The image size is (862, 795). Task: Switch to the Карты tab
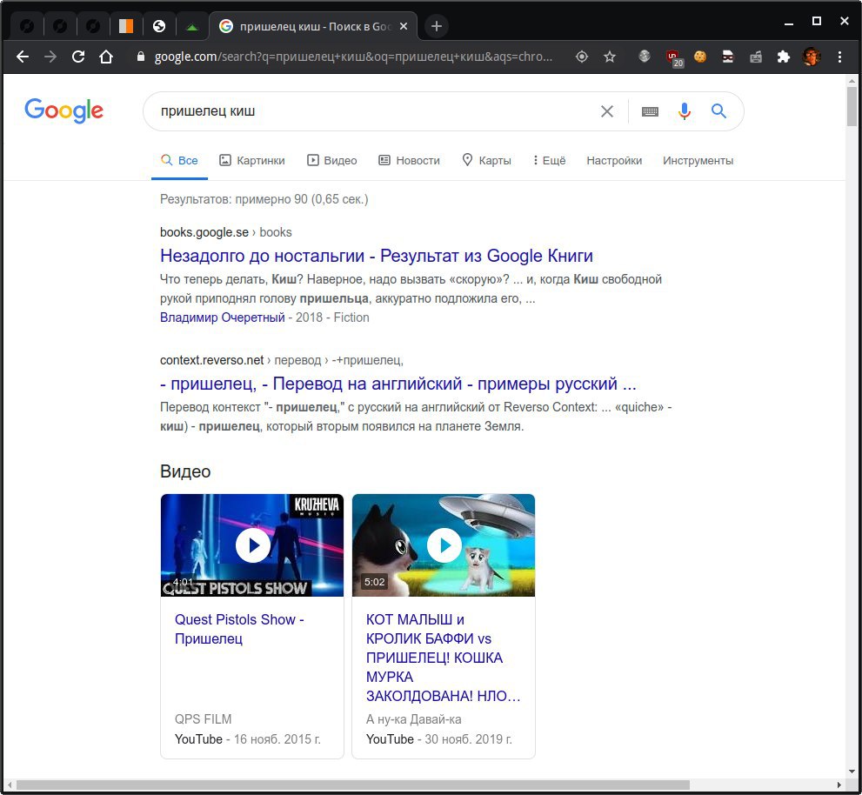coord(486,161)
